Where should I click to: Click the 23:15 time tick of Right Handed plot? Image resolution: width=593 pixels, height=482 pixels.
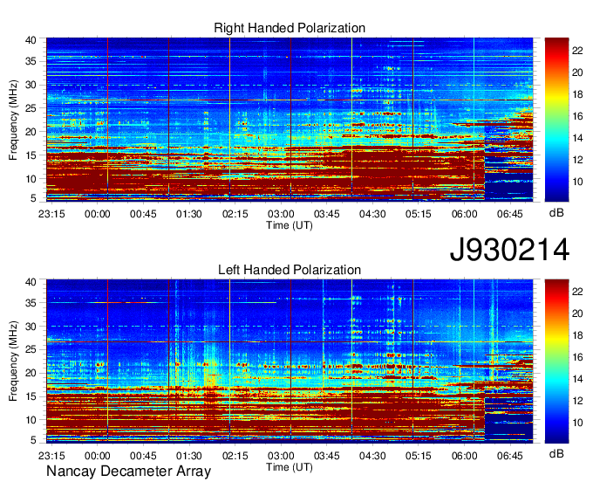tap(51, 214)
